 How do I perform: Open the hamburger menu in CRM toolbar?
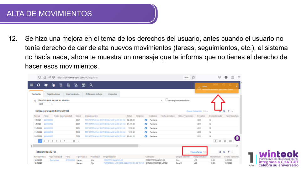(31, 85)
